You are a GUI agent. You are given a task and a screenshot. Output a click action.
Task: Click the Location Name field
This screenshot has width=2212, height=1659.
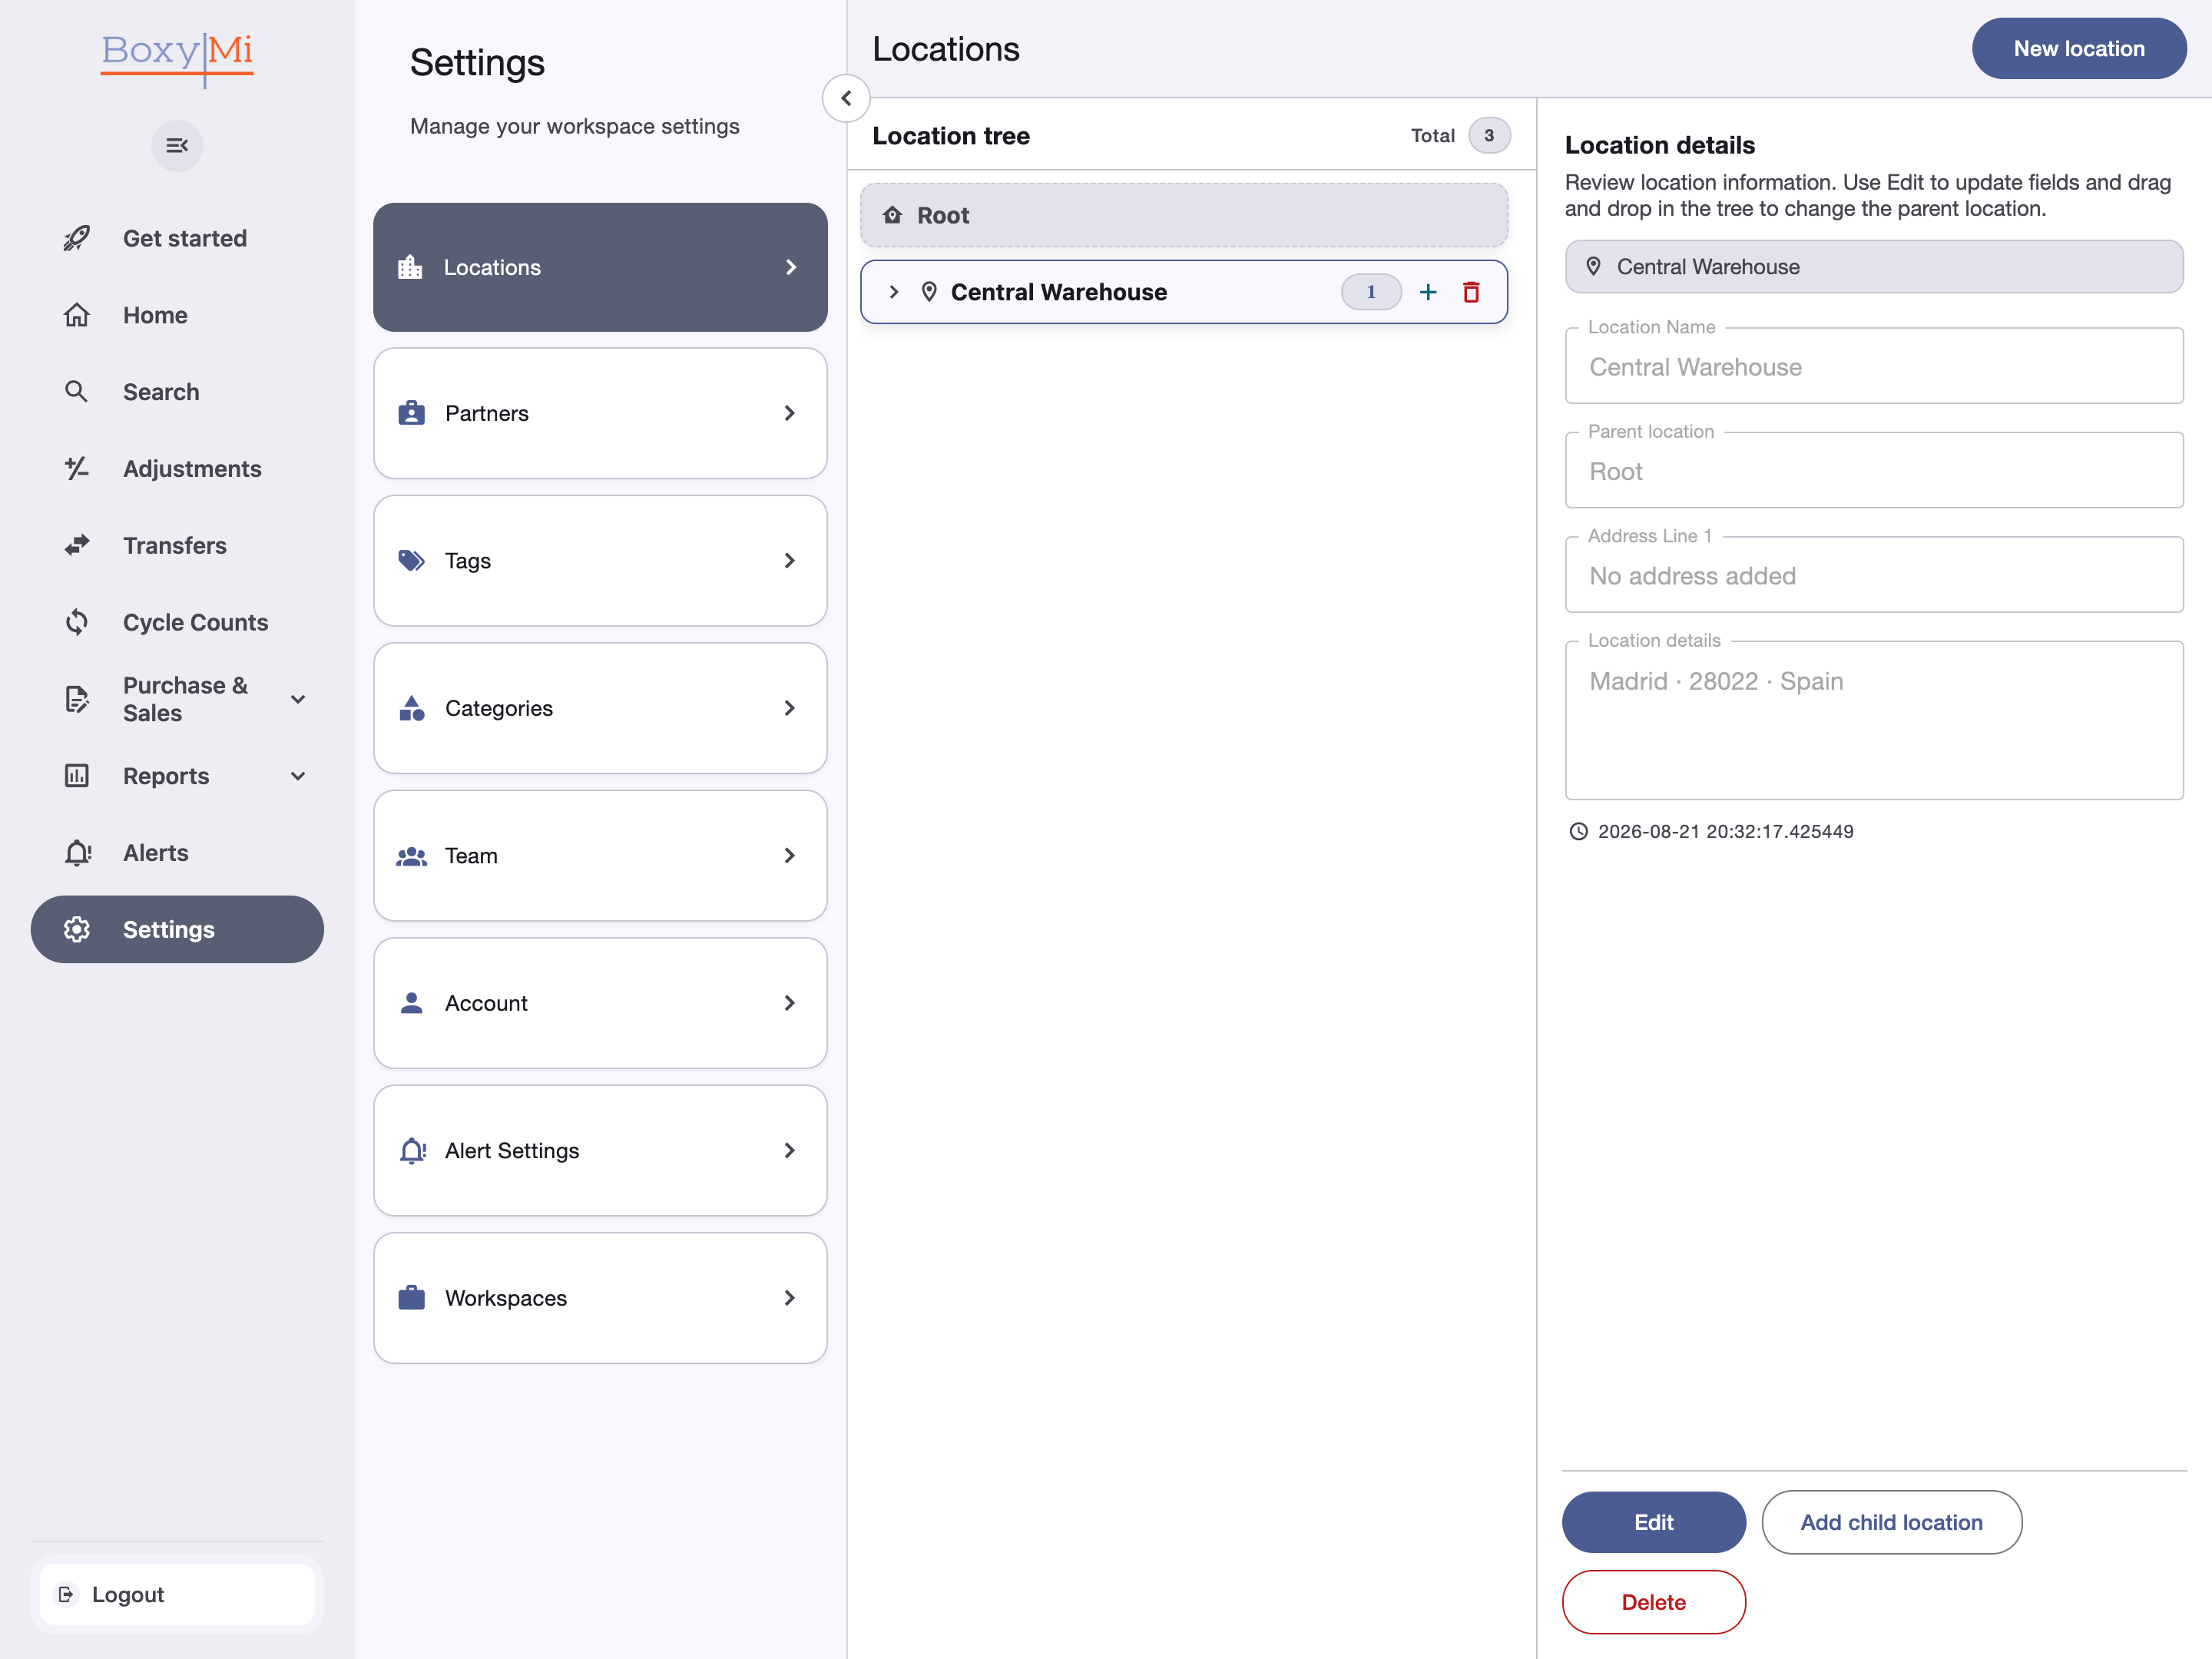click(x=1874, y=366)
